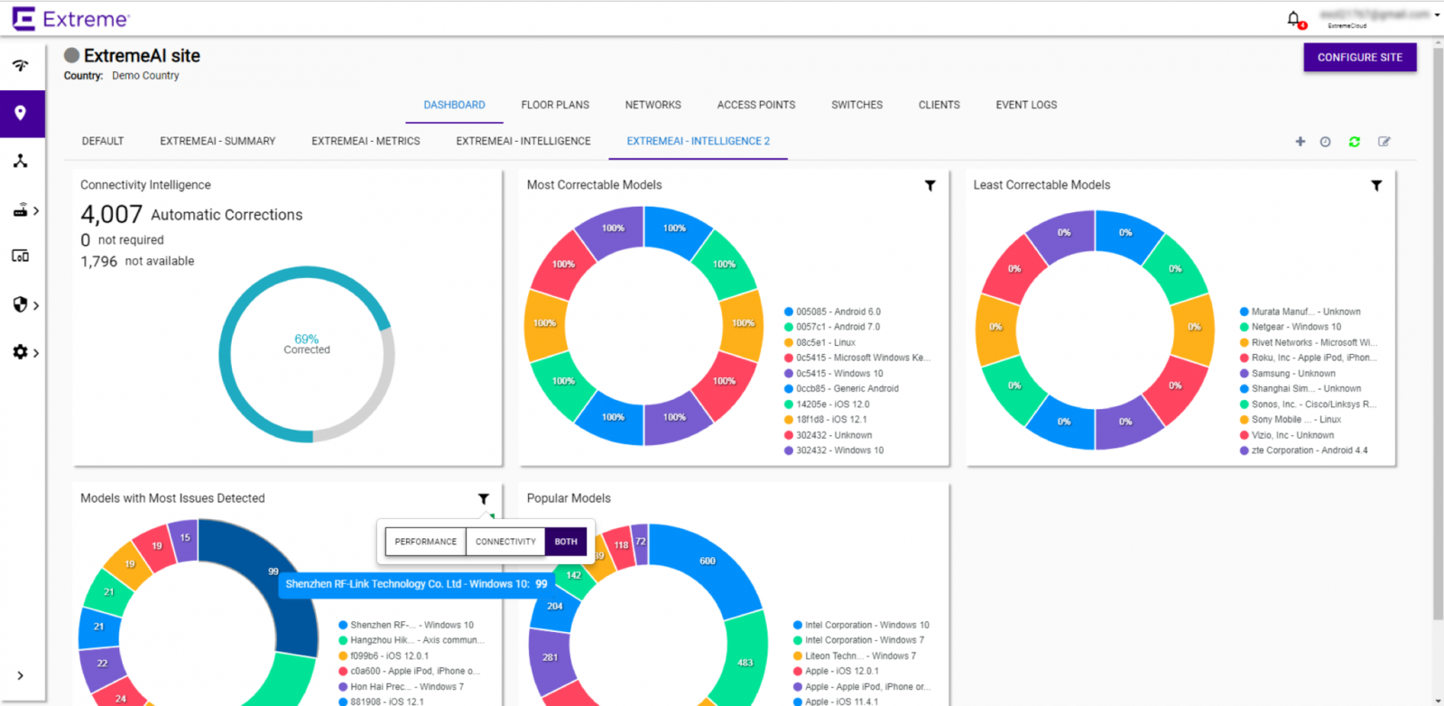The width and height of the screenshot is (1444, 706).
Task: Click legend entry 0057c1 - Android 7.0
Action: point(832,327)
